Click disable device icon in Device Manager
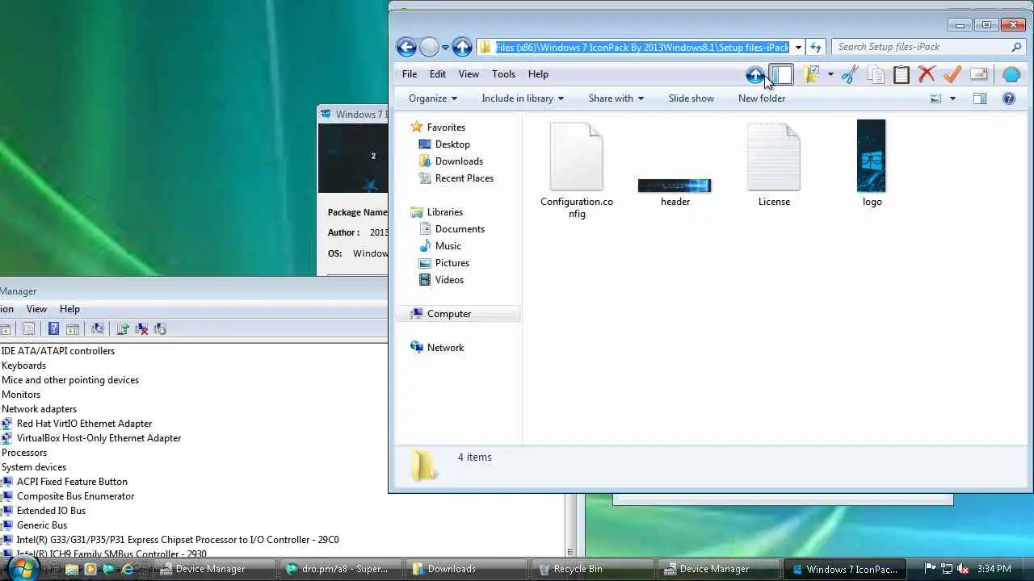The width and height of the screenshot is (1034, 581). coord(160,328)
